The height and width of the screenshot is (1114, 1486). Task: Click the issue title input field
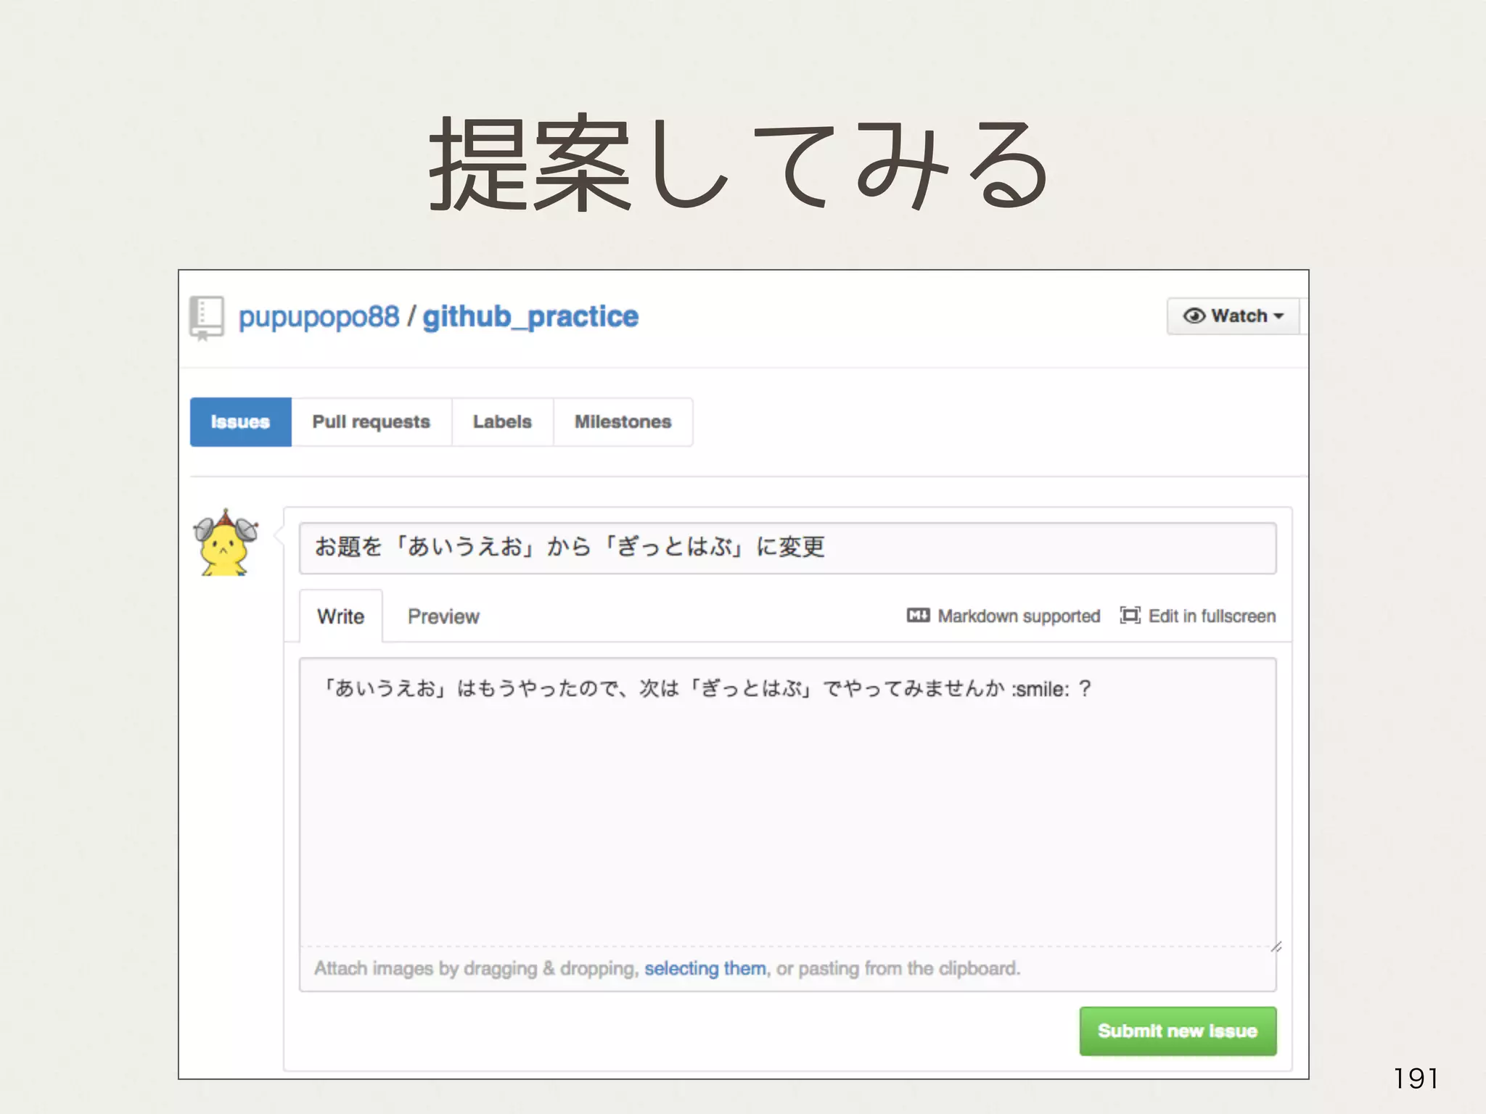point(787,548)
